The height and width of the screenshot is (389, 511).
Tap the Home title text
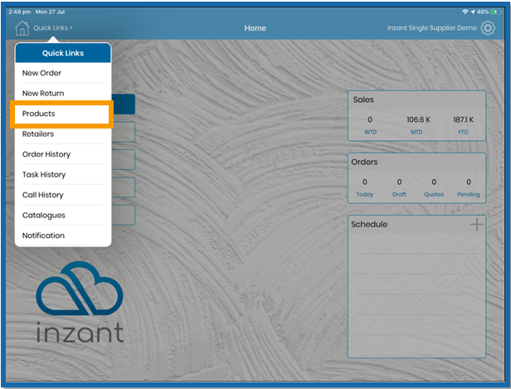[x=255, y=28]
